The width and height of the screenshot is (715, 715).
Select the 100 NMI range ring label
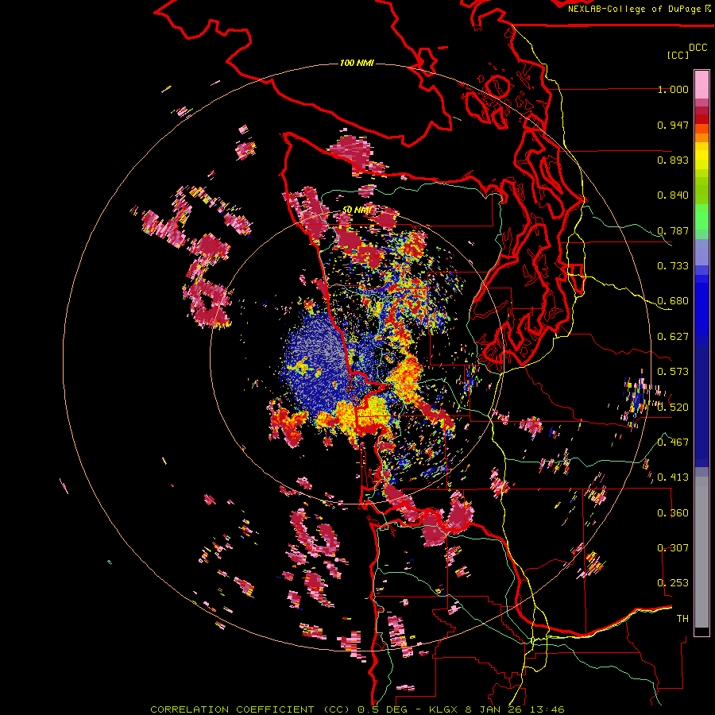357,63
